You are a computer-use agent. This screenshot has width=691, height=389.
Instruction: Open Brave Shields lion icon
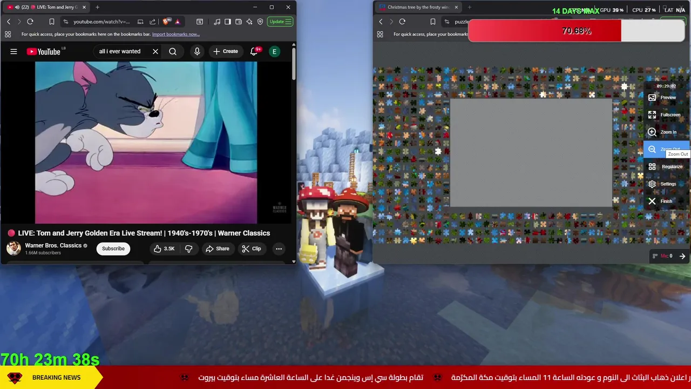[x=167, y=22]
